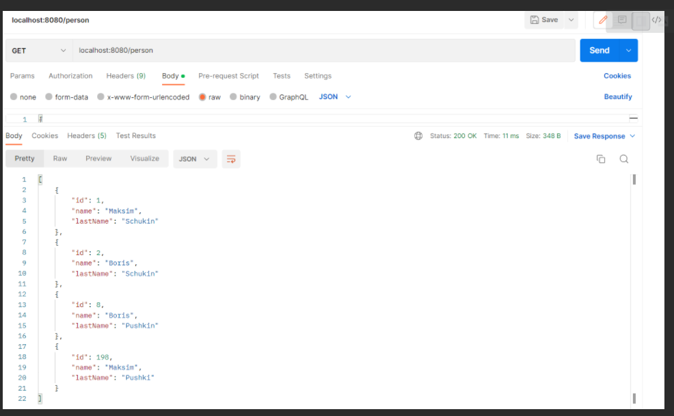Select the form-data body option
The height and width of the screenshot is (416, 674).
click(x=66, y=96)
